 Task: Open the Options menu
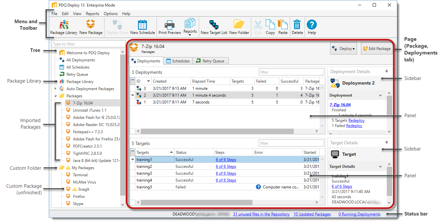coord(111,14)
